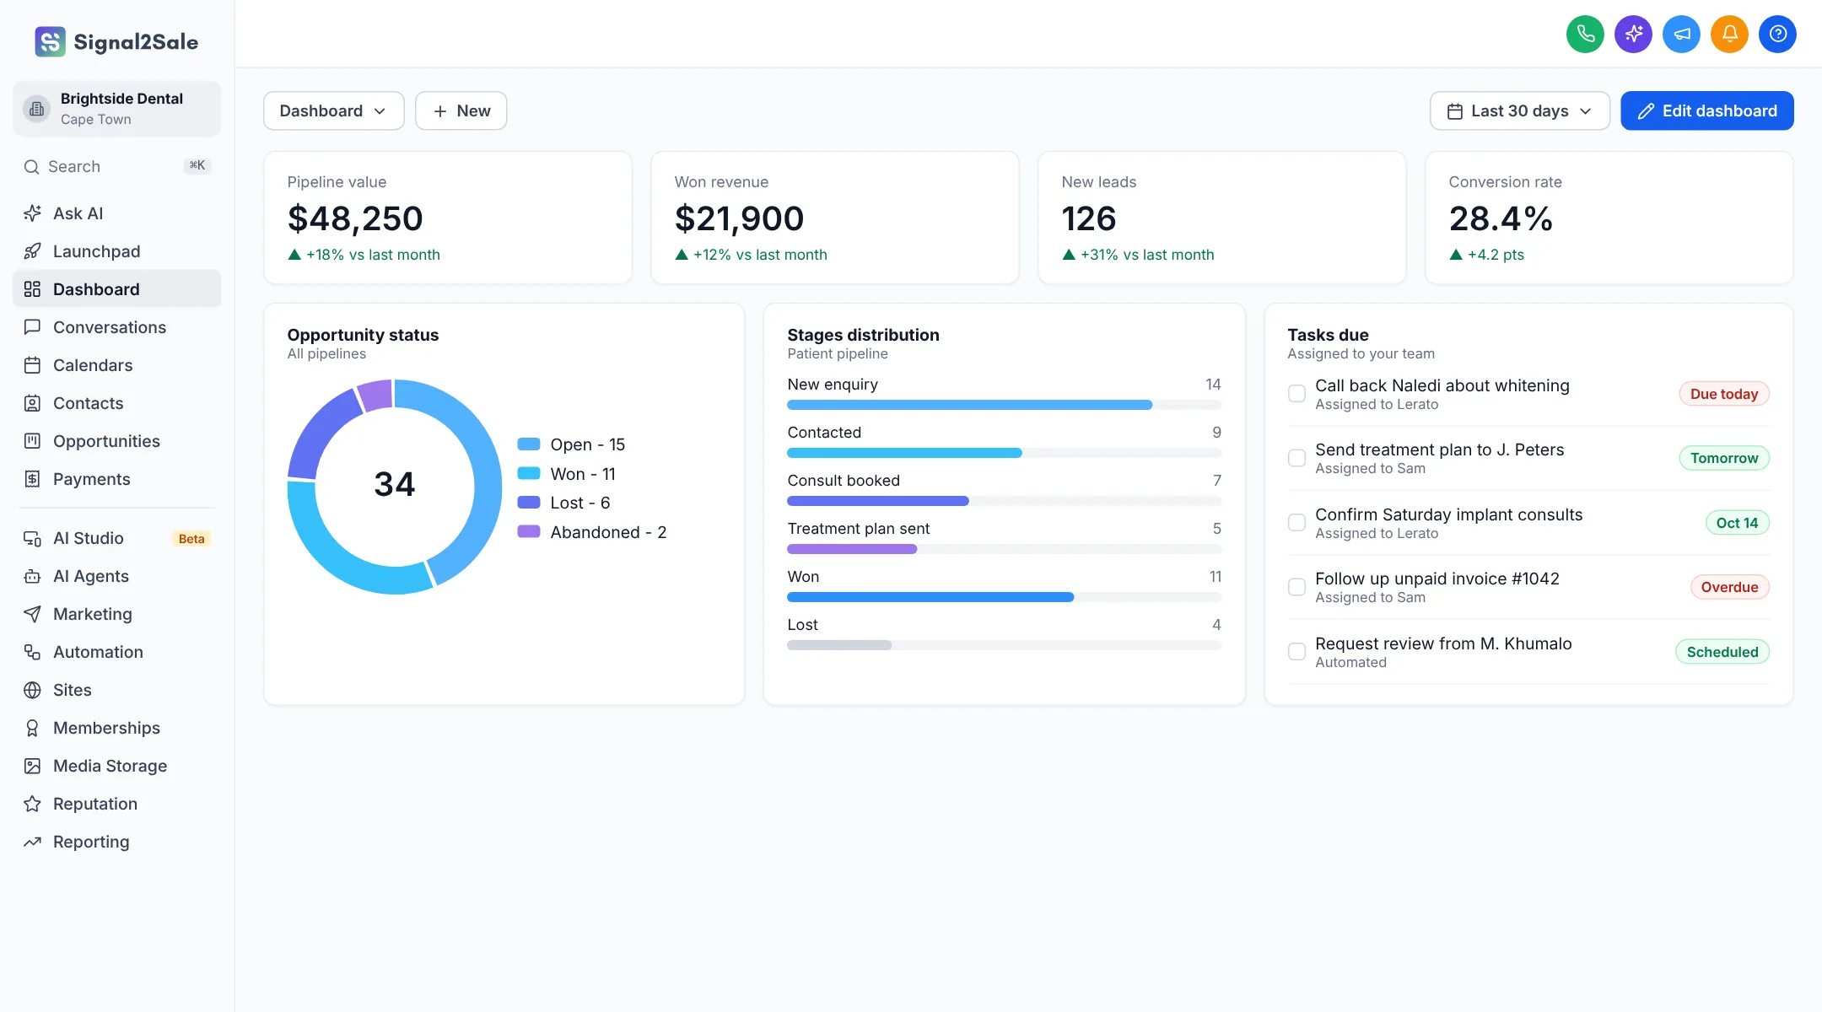Click the Reputation star icon
Screen dimensions: 1822x1012
pos(32,804)
